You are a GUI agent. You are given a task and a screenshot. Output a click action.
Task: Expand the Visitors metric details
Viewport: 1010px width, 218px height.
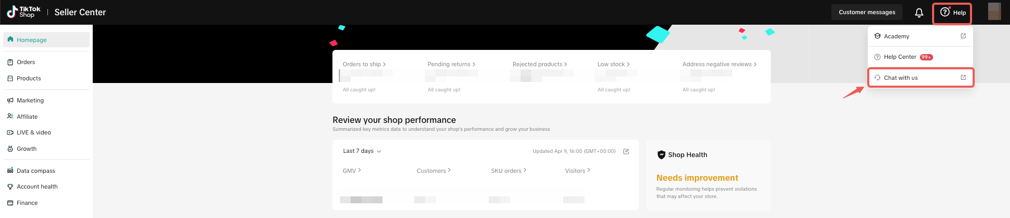tap(577, 171)
